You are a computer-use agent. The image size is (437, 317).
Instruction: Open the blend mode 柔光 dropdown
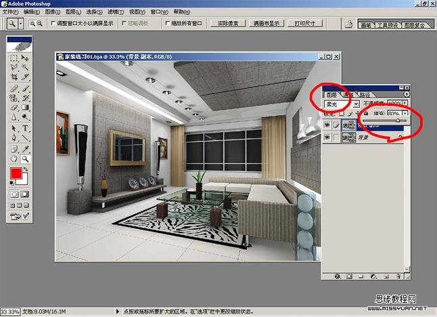tap(356, 104)
